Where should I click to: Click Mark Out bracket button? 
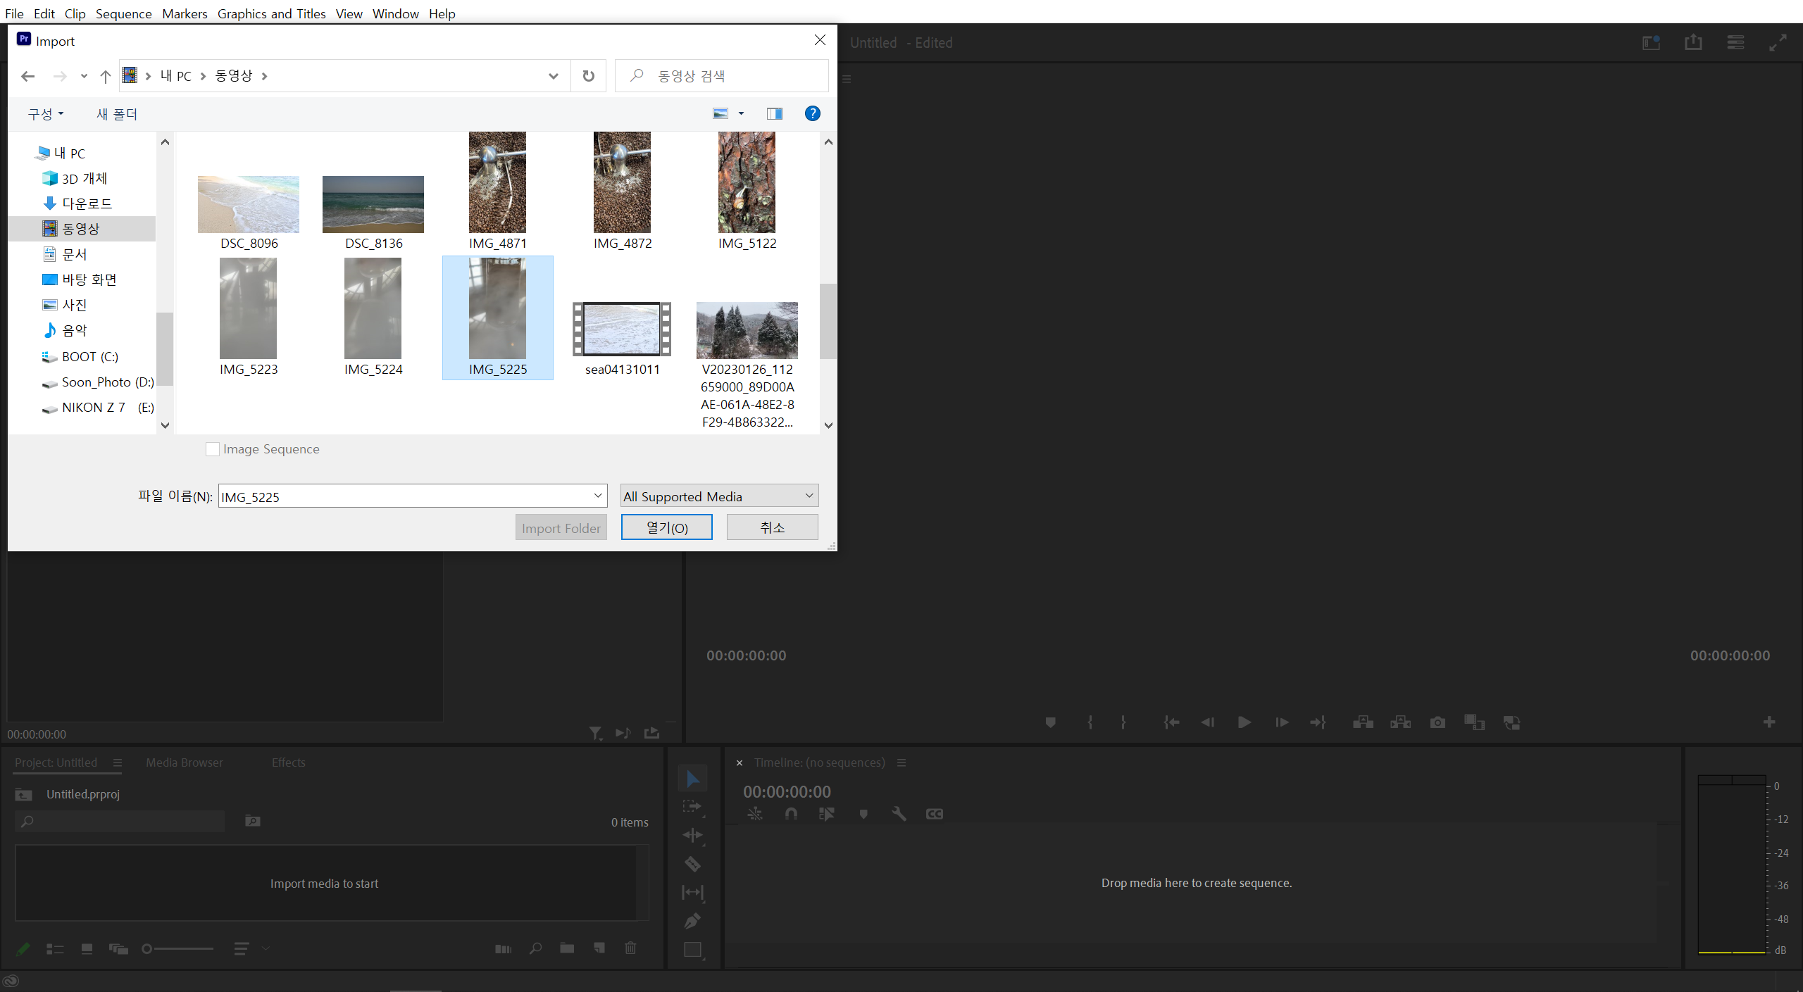point(1123,722)
